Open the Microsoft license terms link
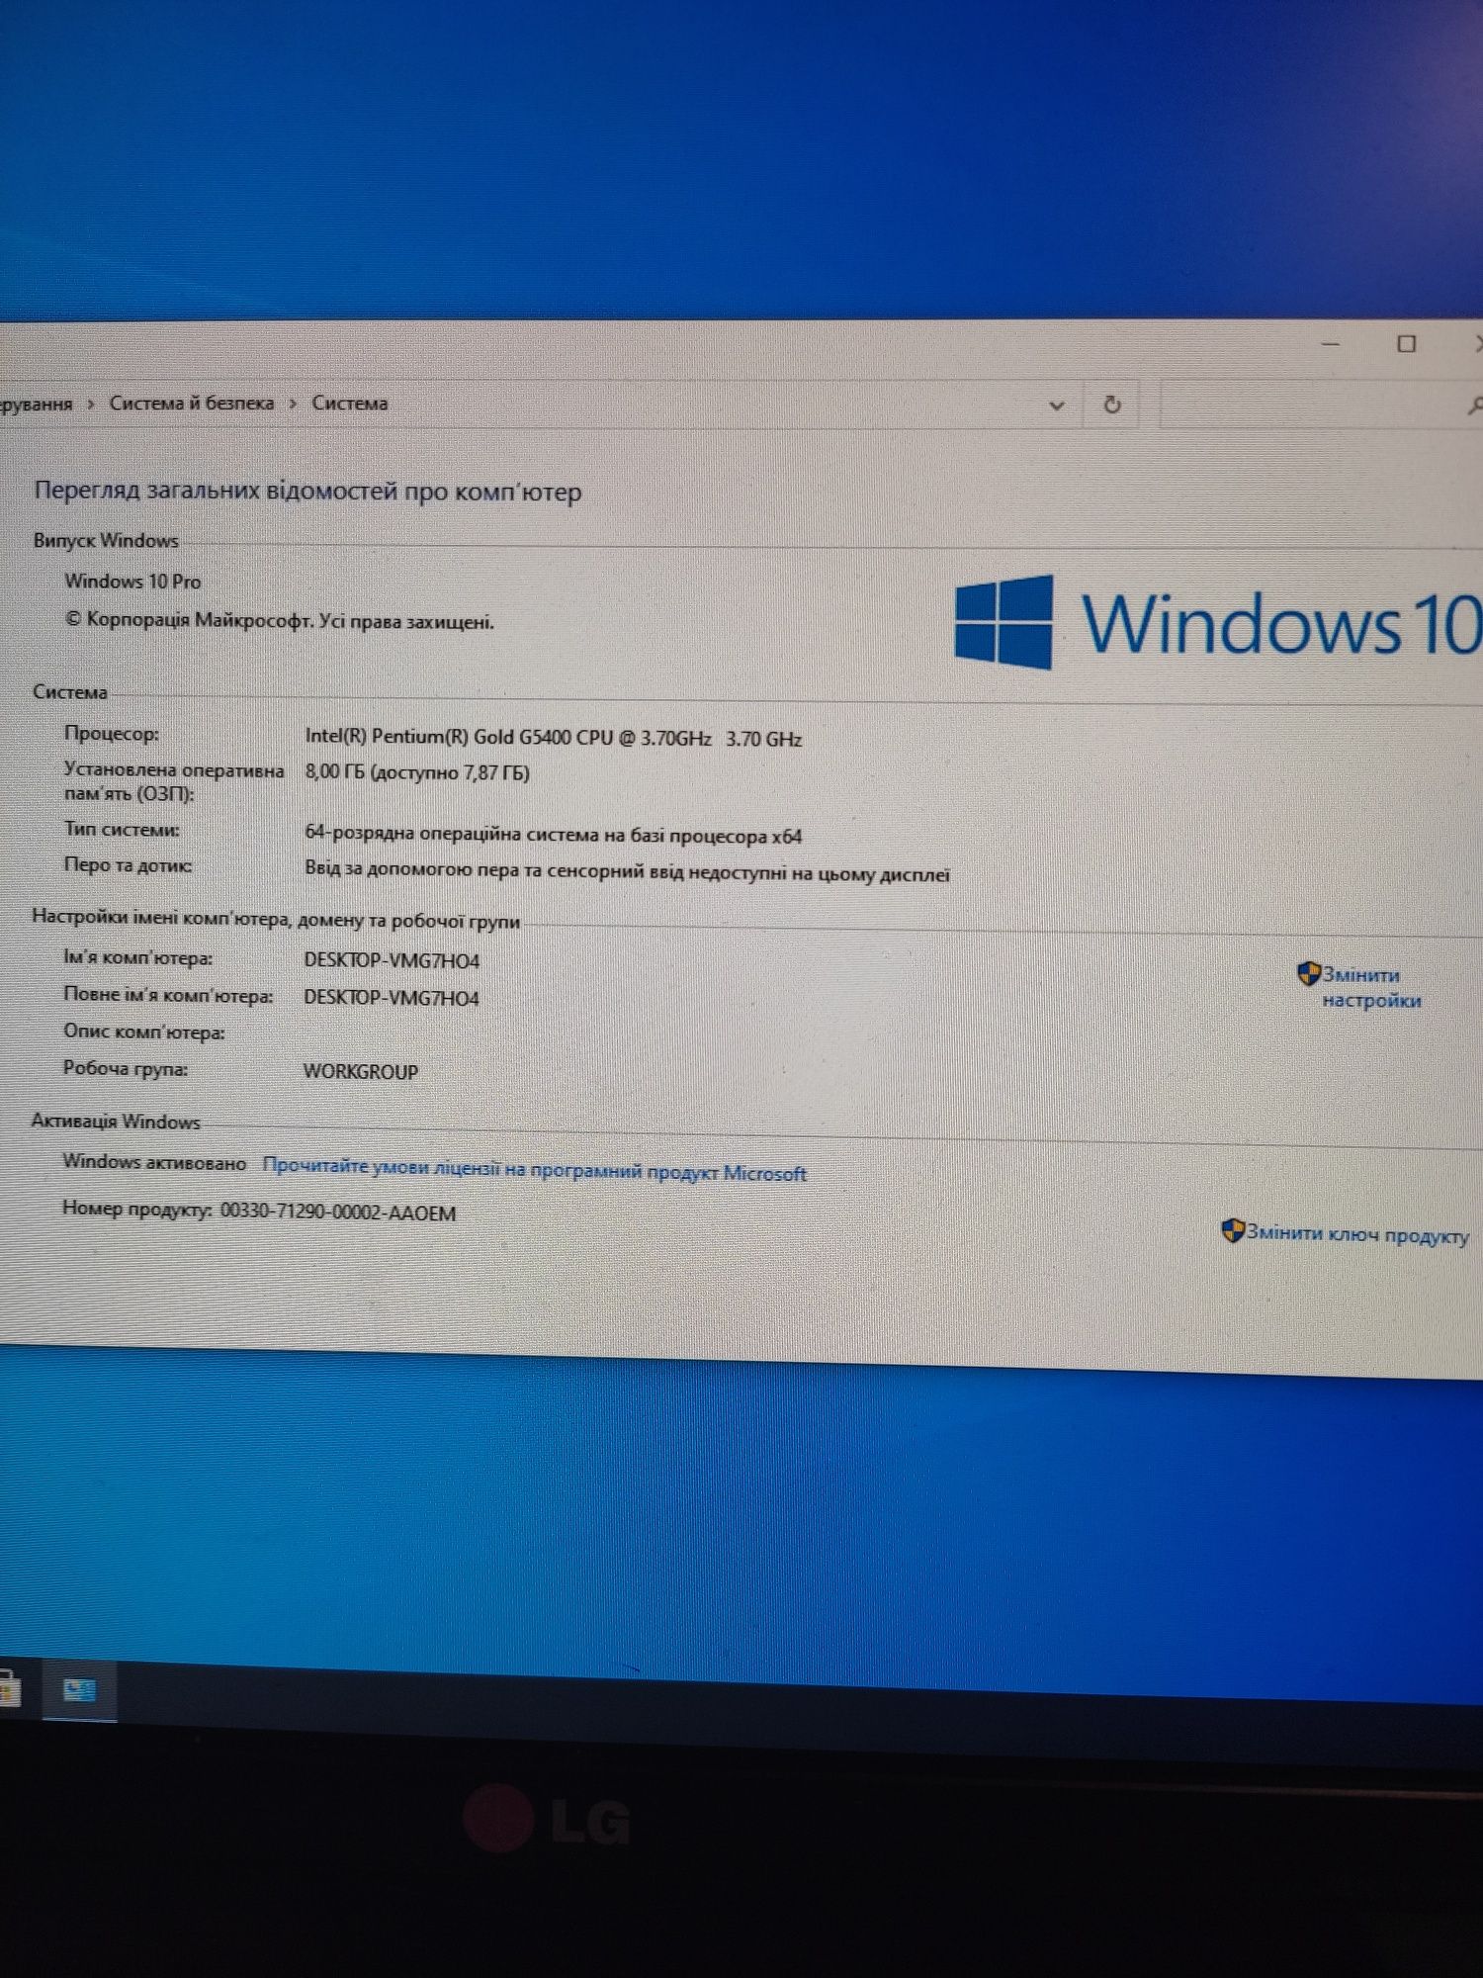 [535, 1169]
